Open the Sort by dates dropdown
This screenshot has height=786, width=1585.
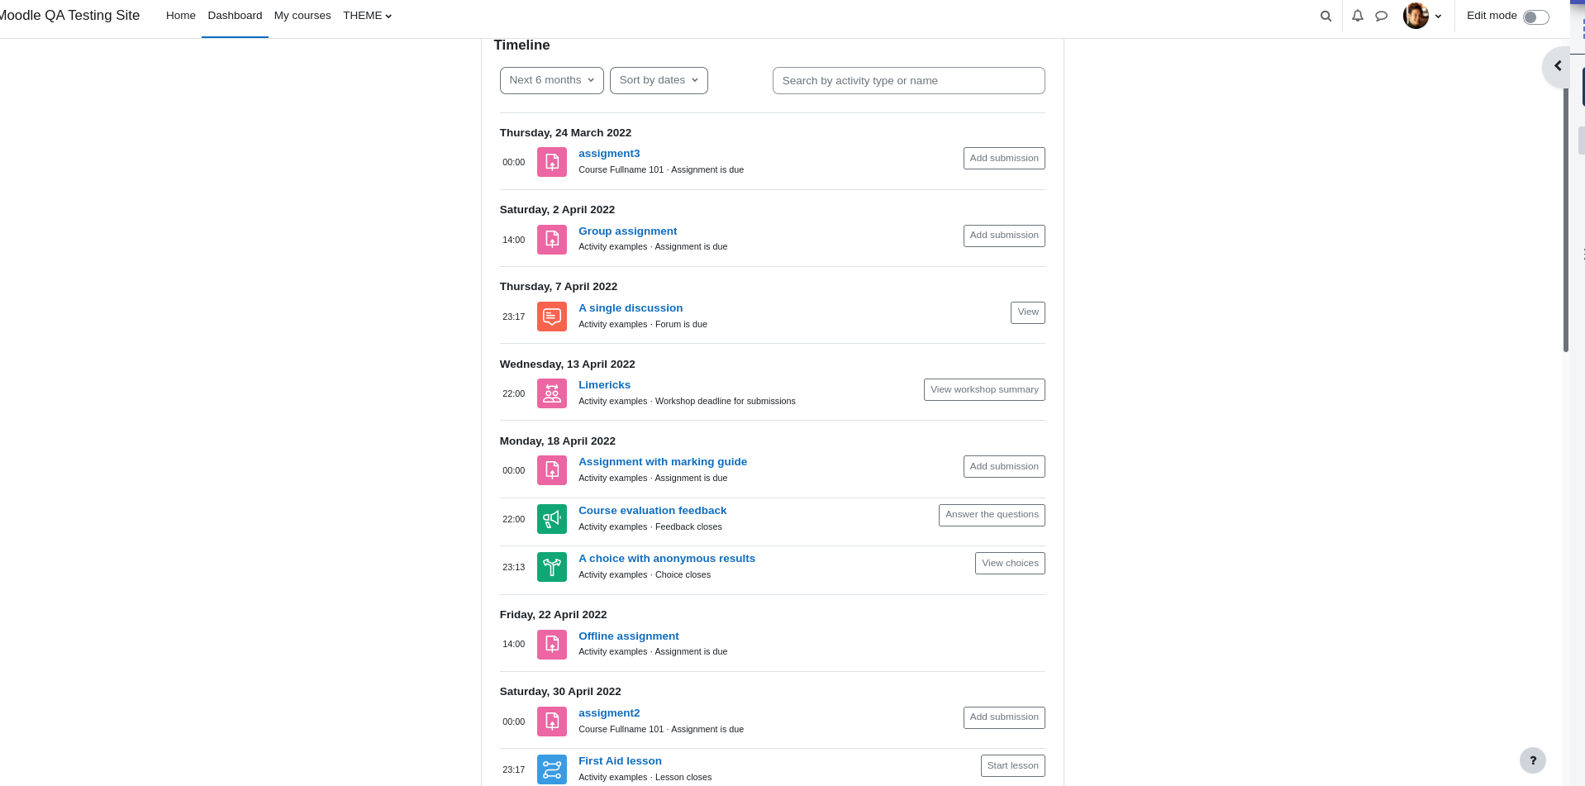659,80
